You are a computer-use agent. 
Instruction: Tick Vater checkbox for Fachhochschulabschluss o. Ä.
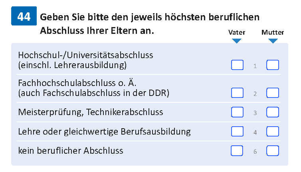(x=237, y=93)
